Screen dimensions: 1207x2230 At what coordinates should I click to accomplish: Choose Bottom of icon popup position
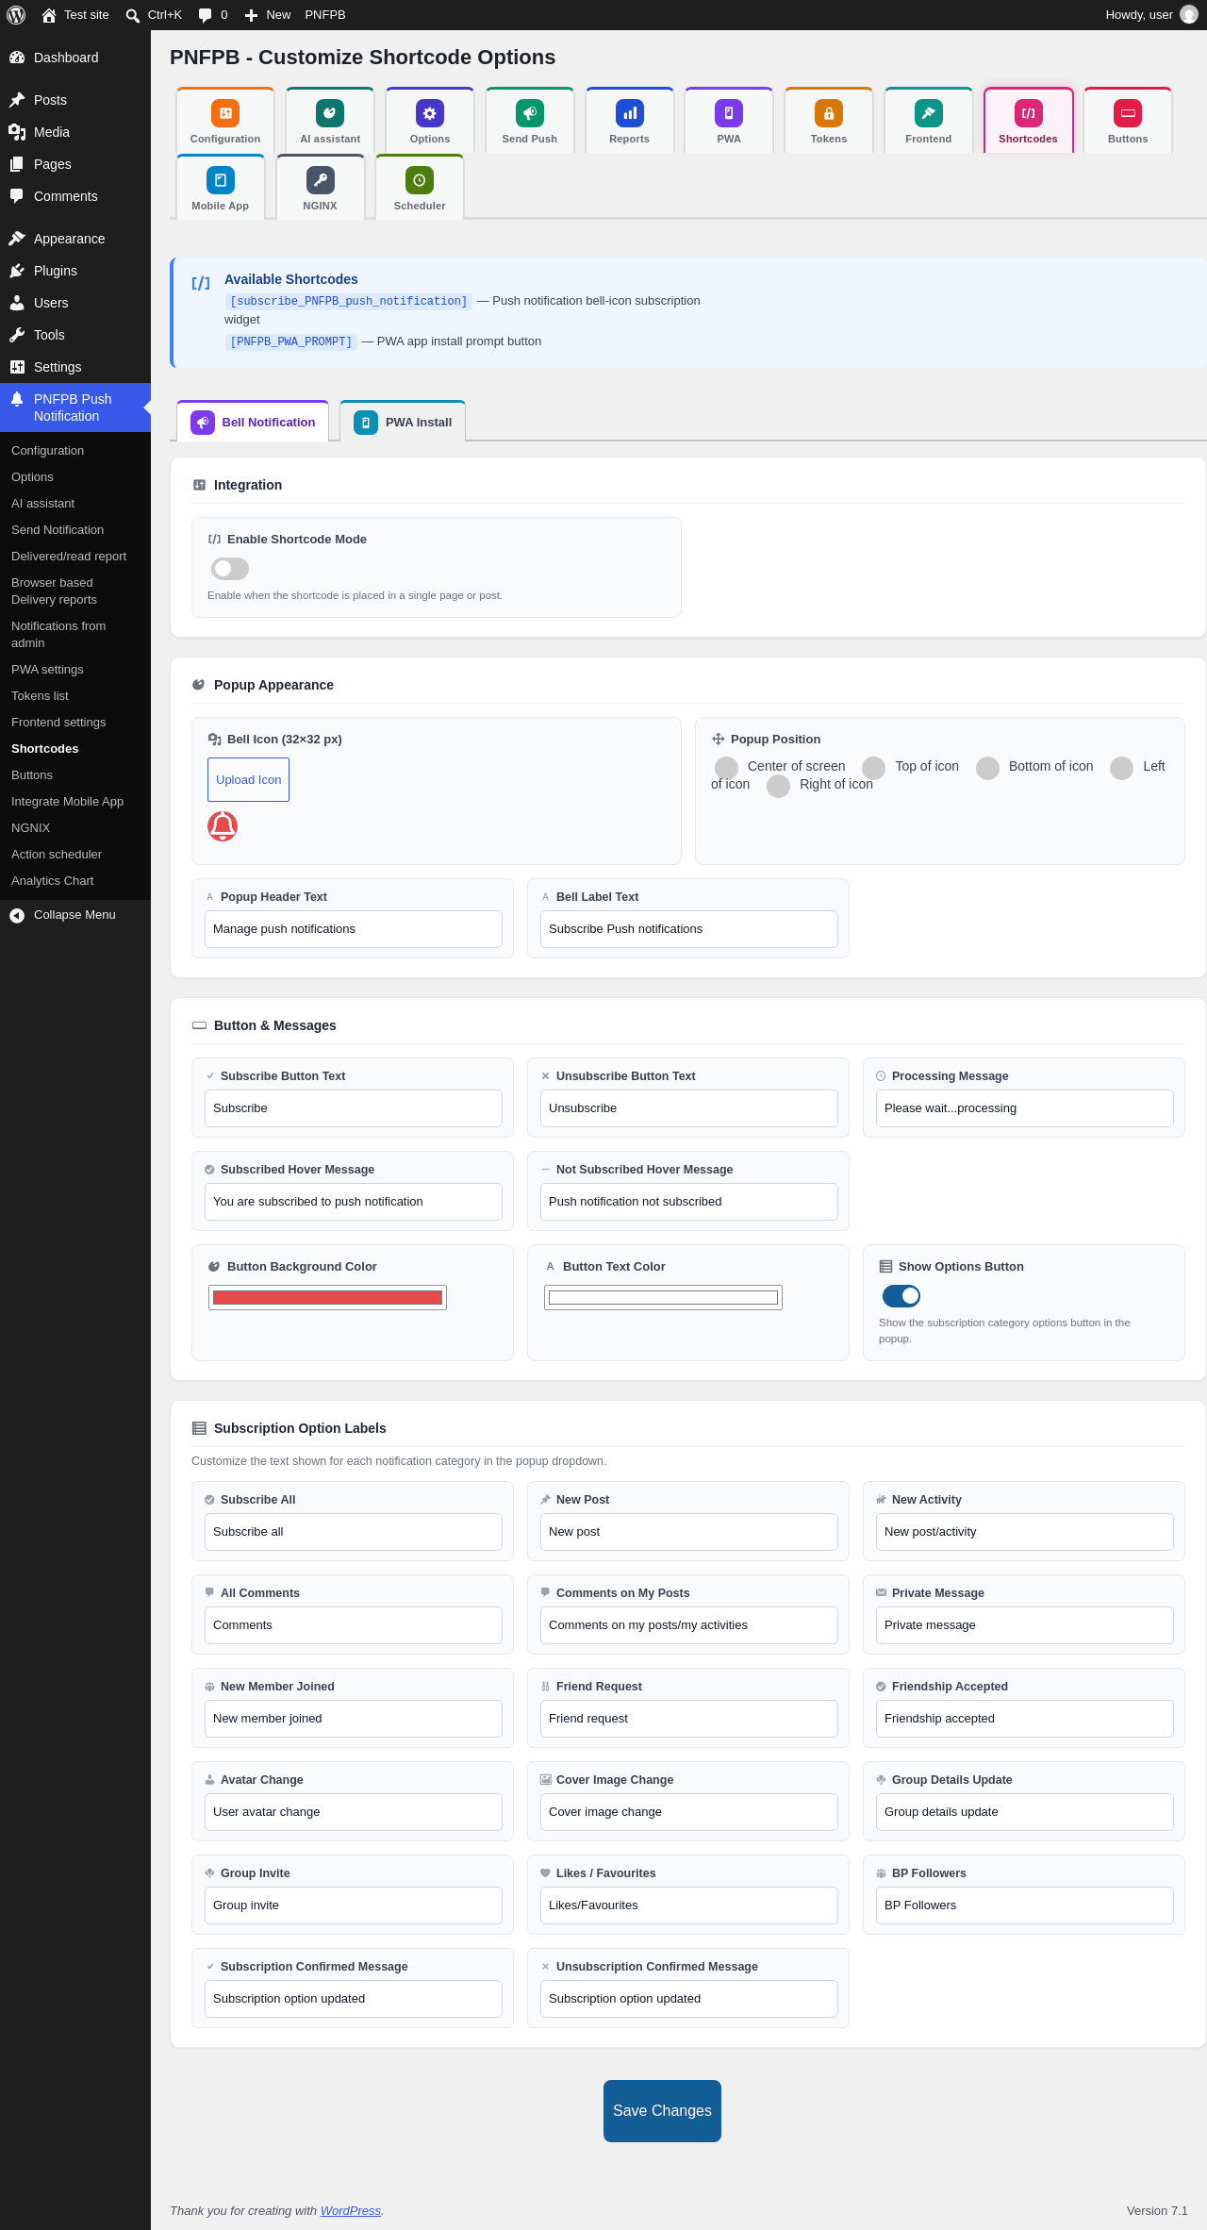point(987,768)
